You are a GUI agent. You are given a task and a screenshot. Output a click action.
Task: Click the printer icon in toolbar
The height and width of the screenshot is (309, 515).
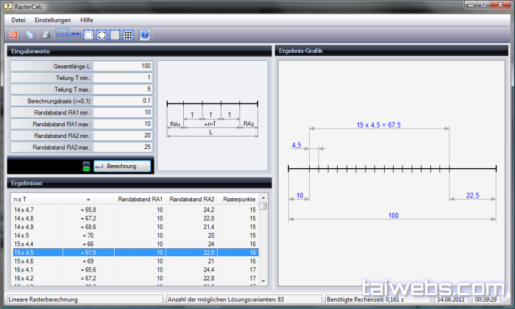[x=46, y=34]
